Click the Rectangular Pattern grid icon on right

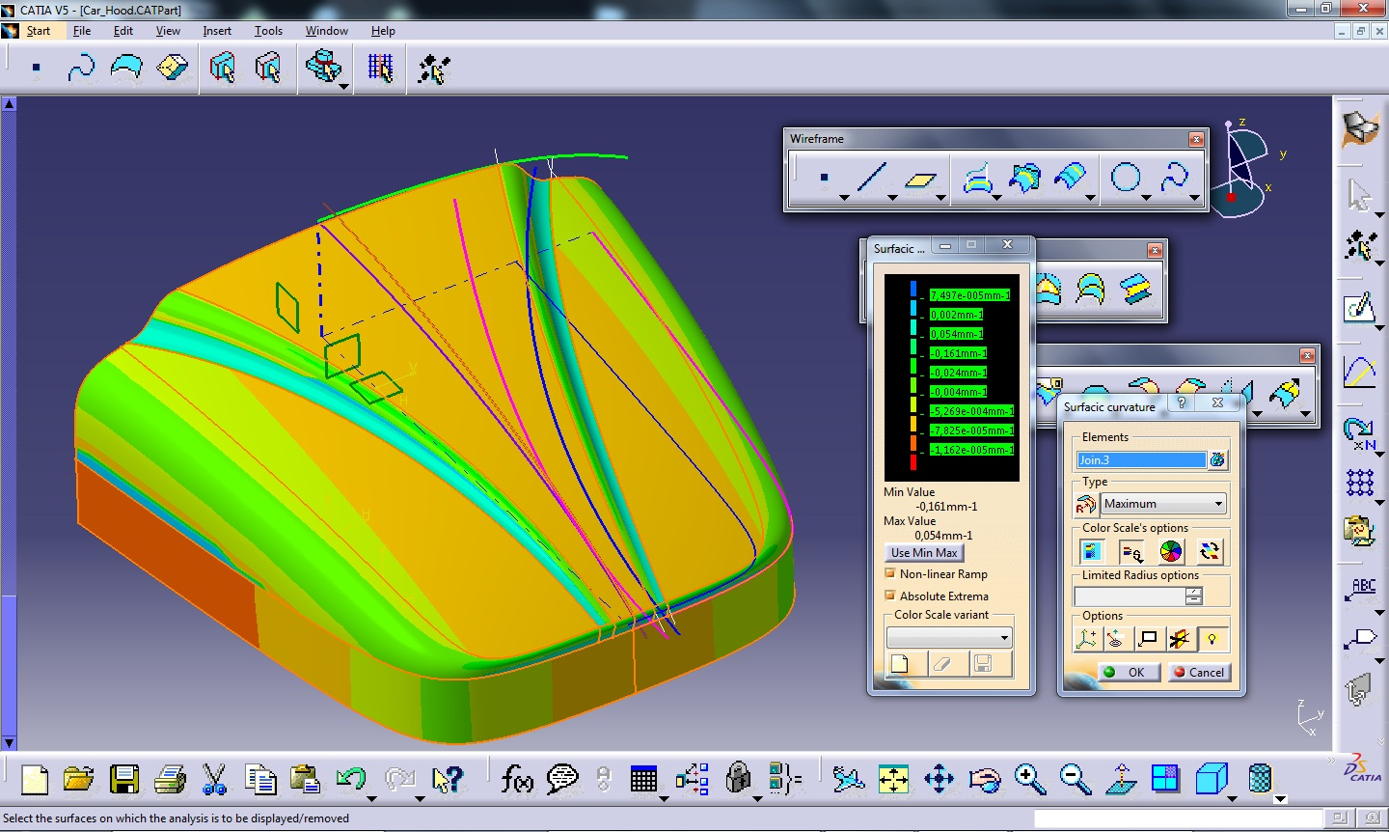click(x=1359, y=482)
